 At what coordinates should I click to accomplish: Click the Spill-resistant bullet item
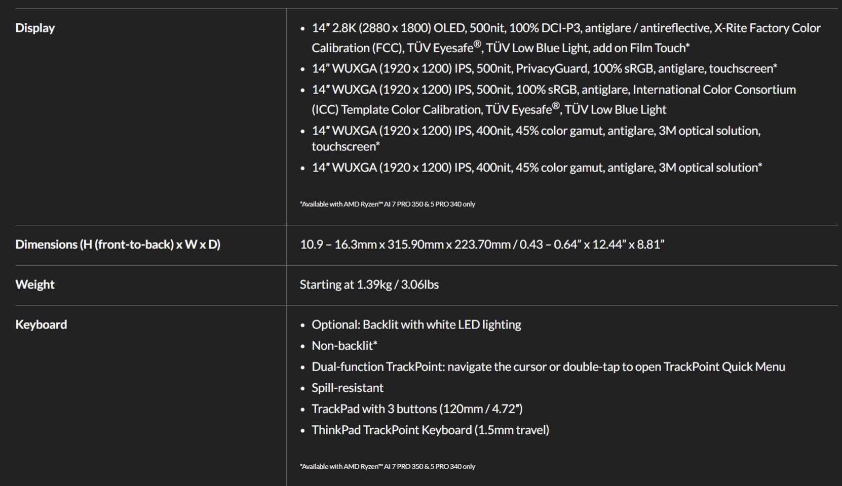coord(347,388)
